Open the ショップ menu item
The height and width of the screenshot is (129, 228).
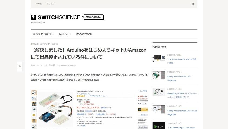(x=50, y=4)
